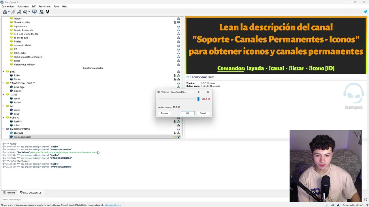Switch to PALO DOSCIENTOS chat tab
This screenshot has width=369, height=207.
(31, 193)
